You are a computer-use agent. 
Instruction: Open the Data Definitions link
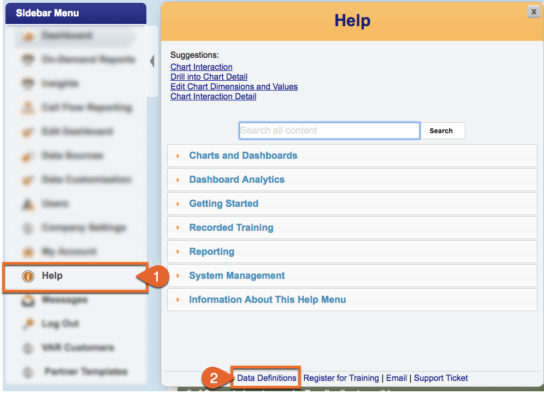267,378
